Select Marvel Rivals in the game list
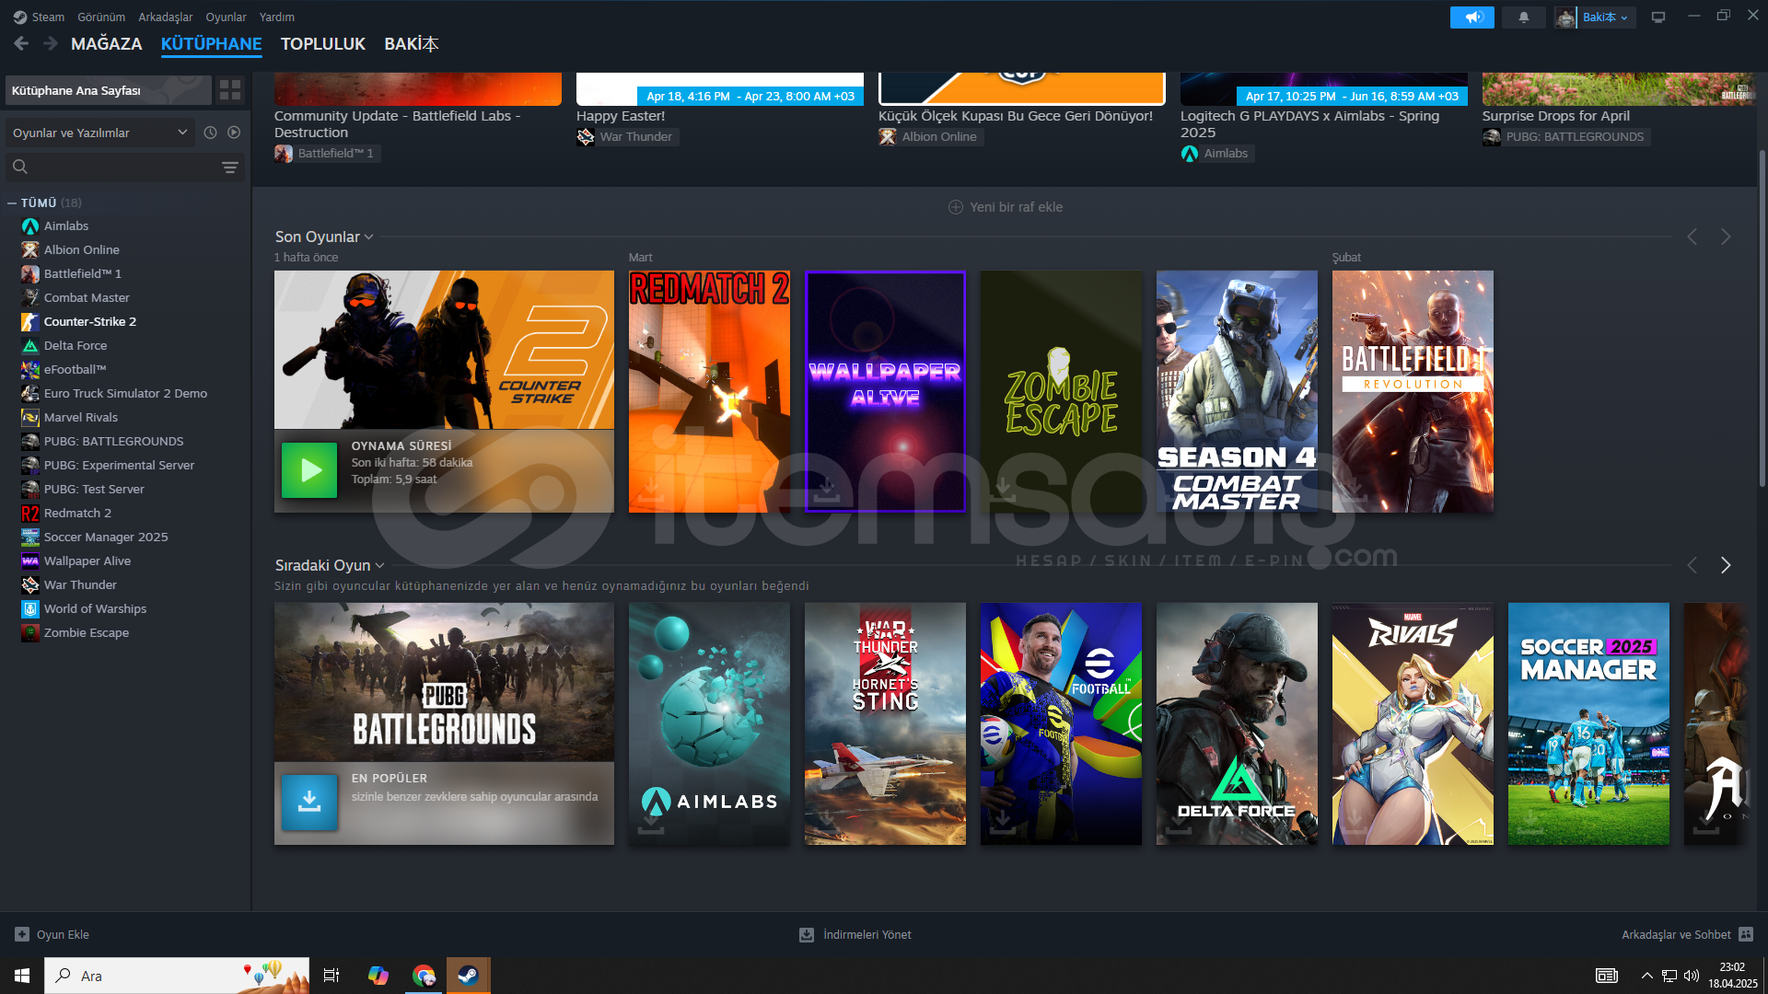The height and width of the screenshot is (994, 1768). [81, 417]
